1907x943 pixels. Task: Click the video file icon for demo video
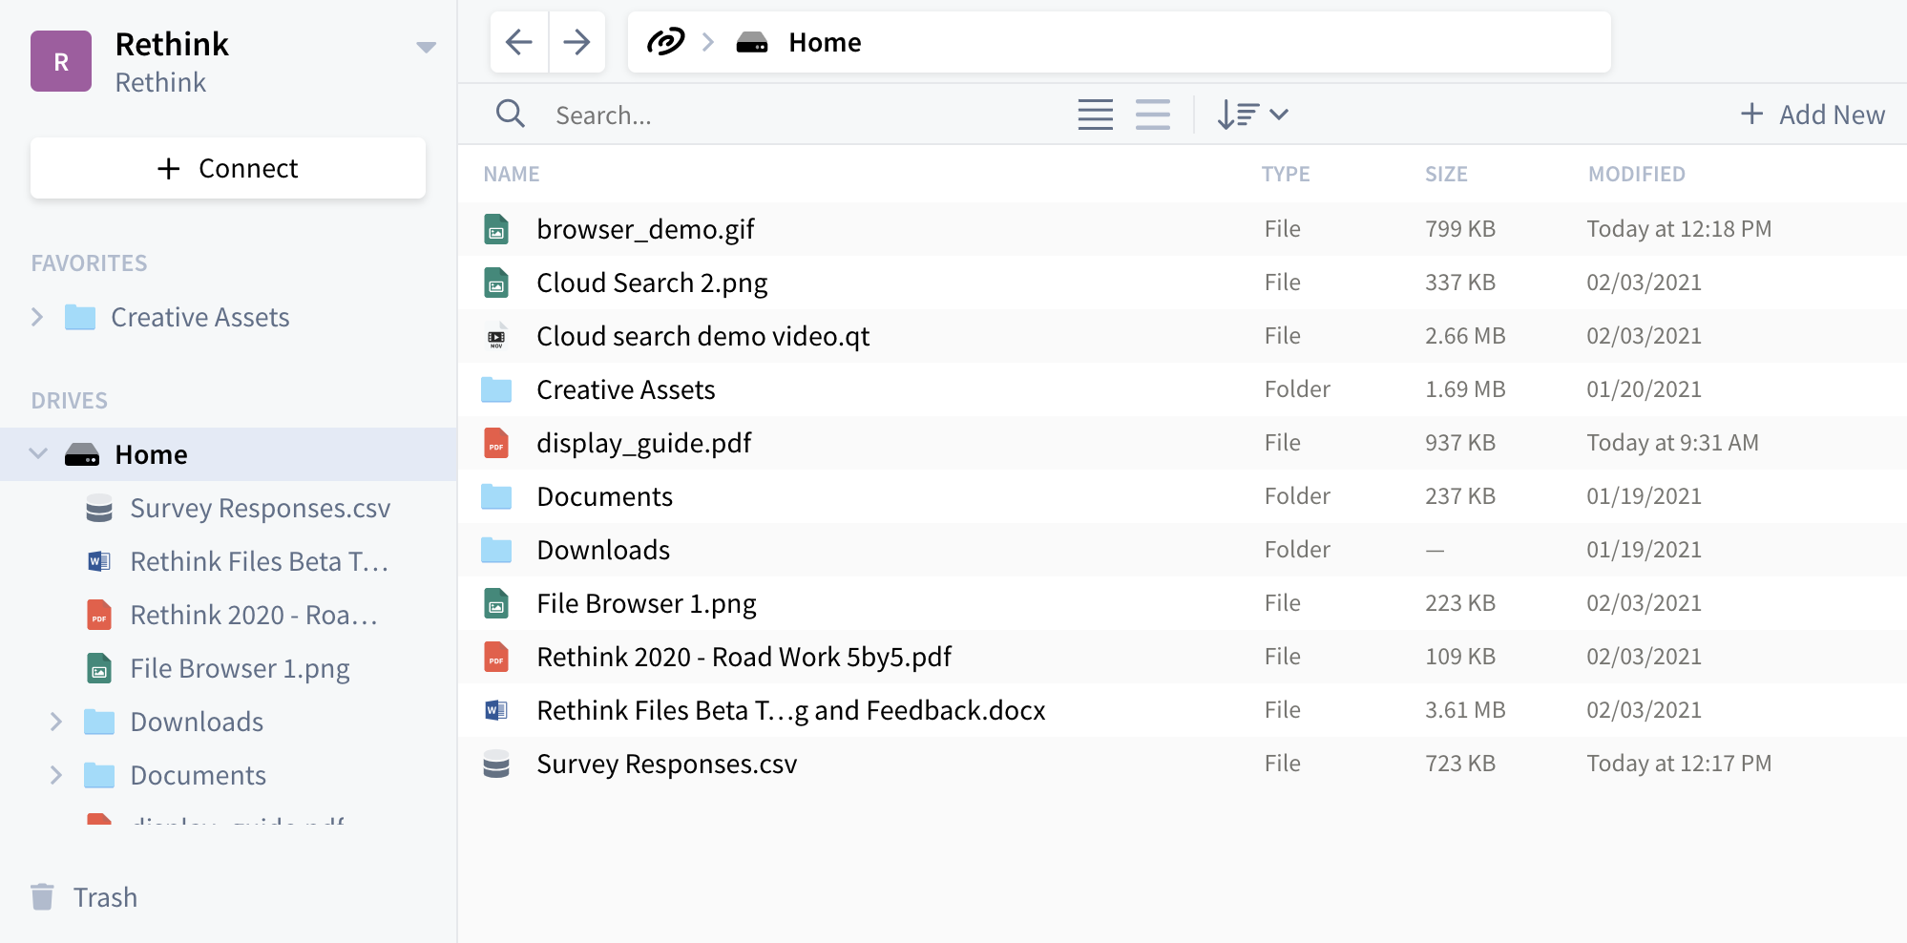pos(496,336)
